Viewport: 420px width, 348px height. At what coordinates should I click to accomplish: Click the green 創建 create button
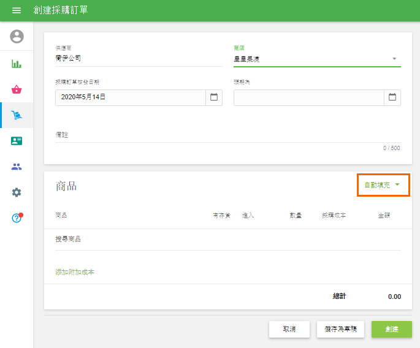click(x=392, y=329)
